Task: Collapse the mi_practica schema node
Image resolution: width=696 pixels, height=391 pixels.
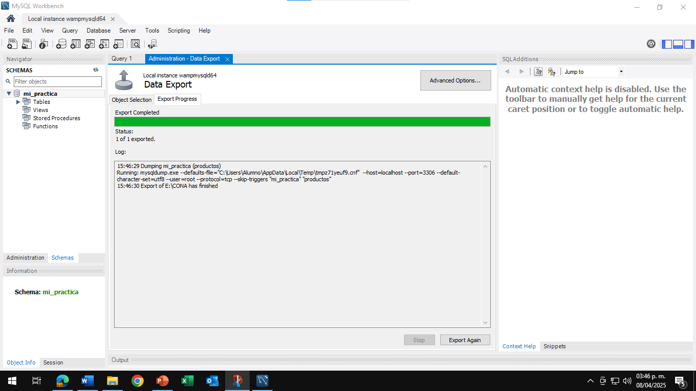Action: pos(9,94)
